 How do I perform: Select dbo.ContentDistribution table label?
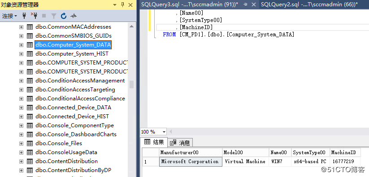pos(67,161)
